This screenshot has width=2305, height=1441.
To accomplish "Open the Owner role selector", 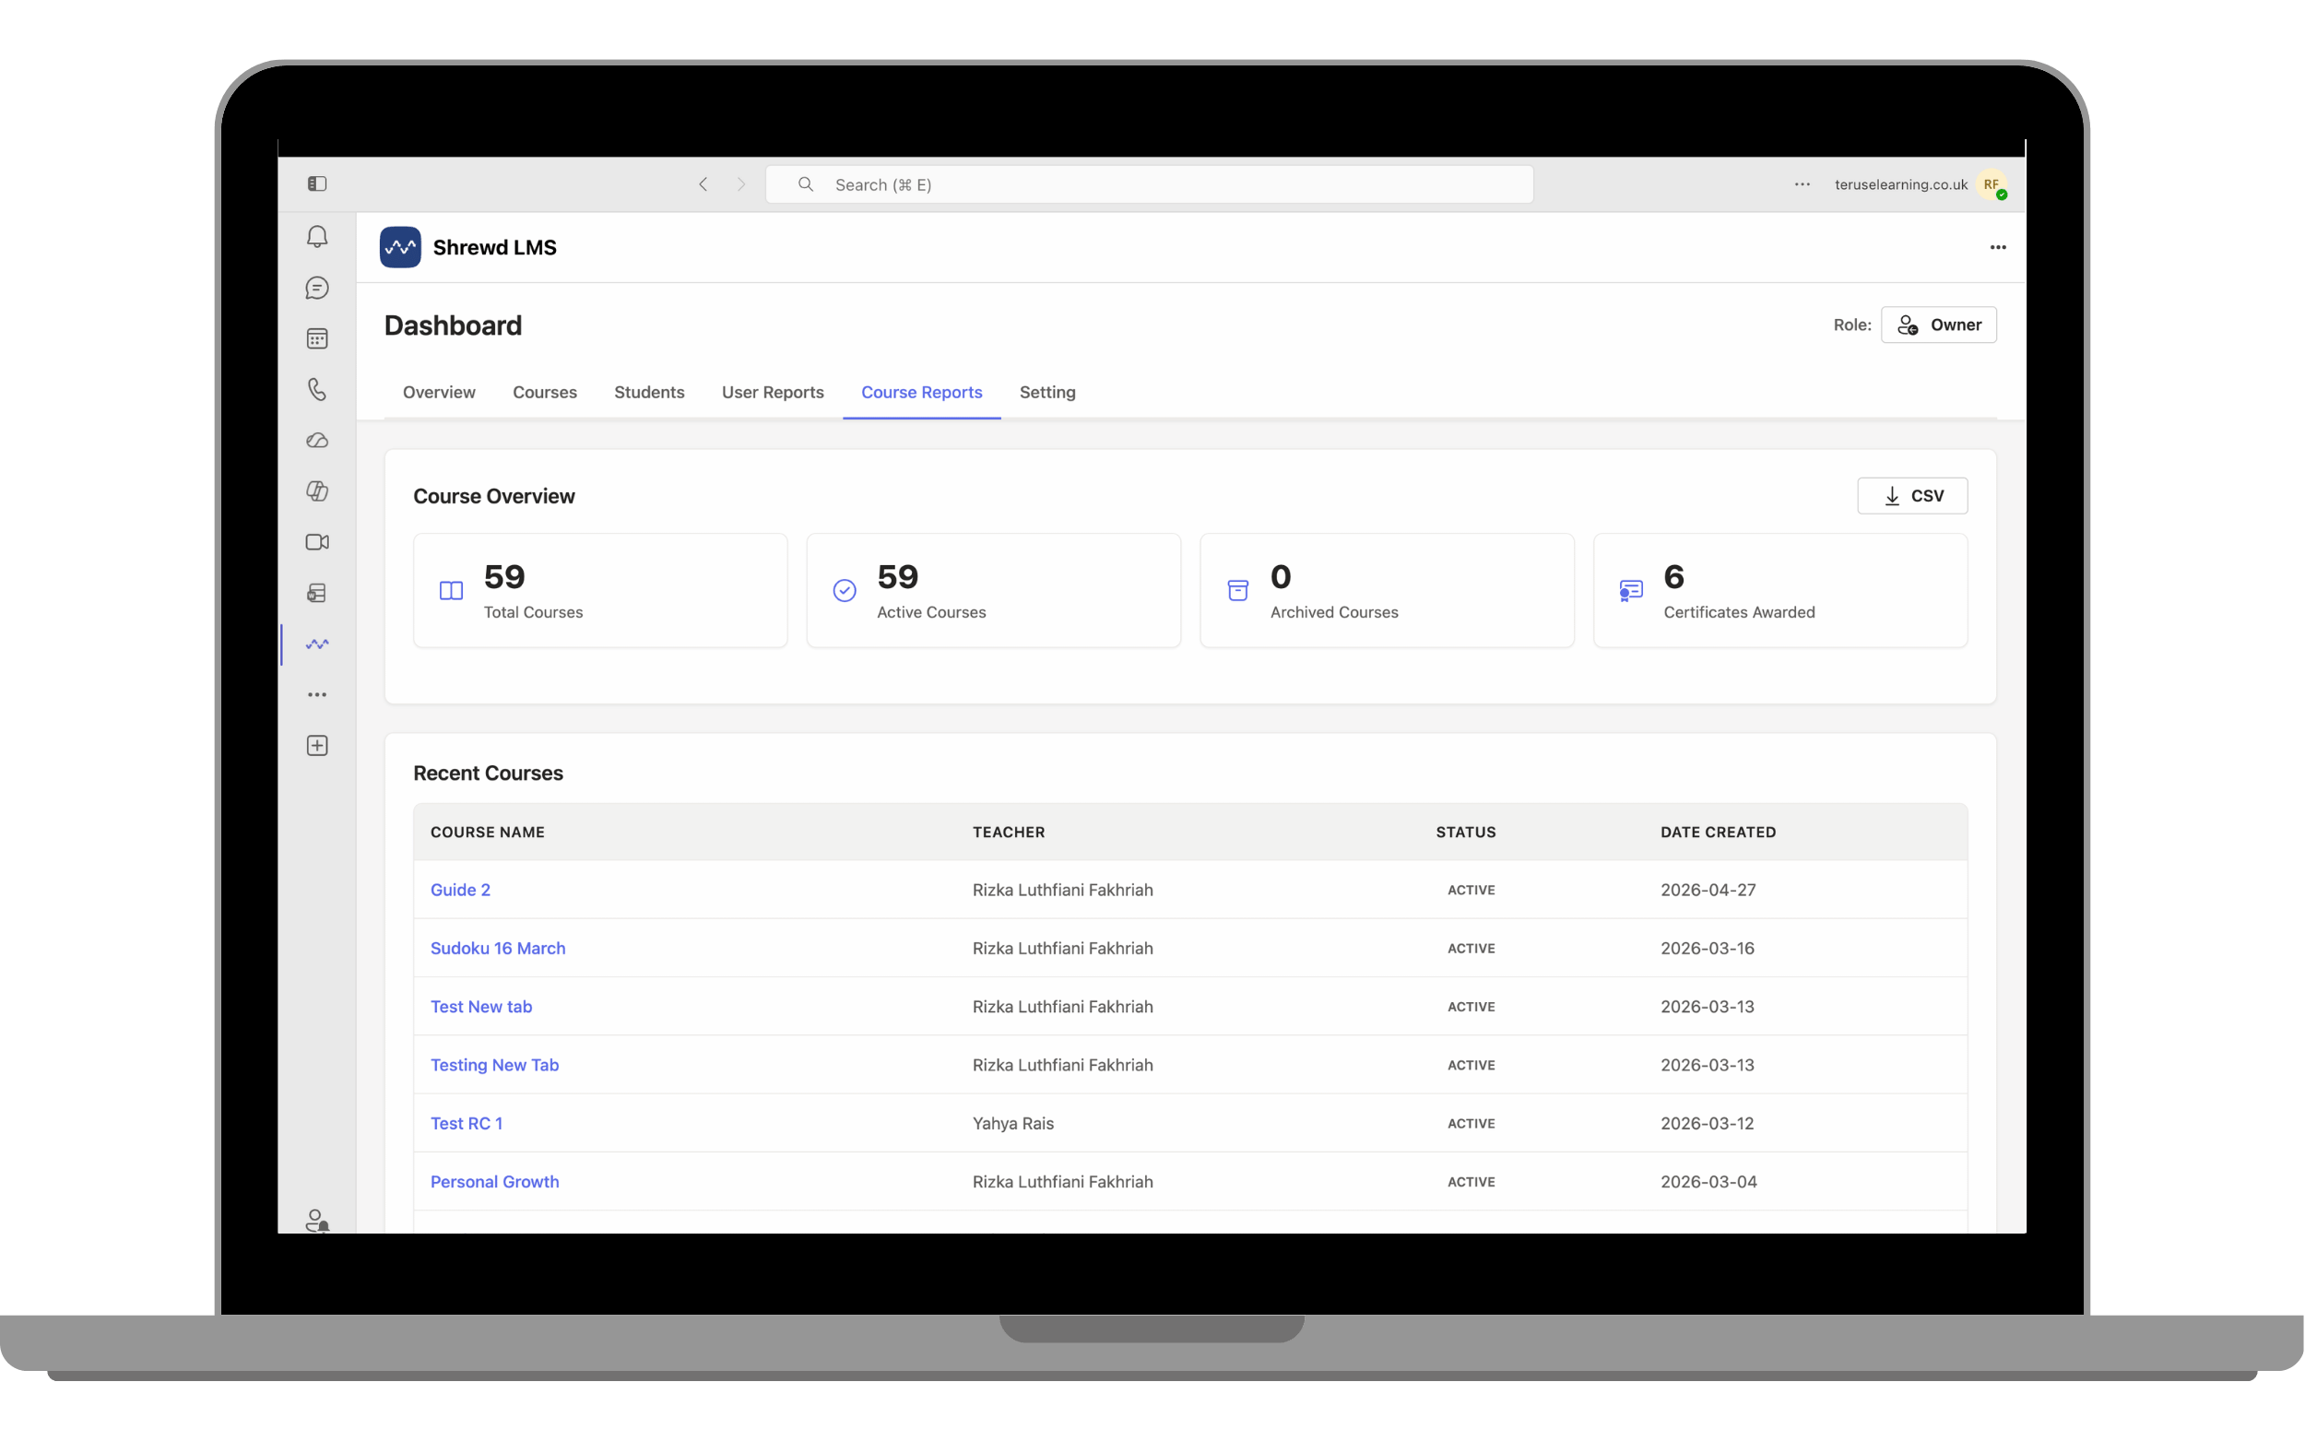I will click(1938, 325).
